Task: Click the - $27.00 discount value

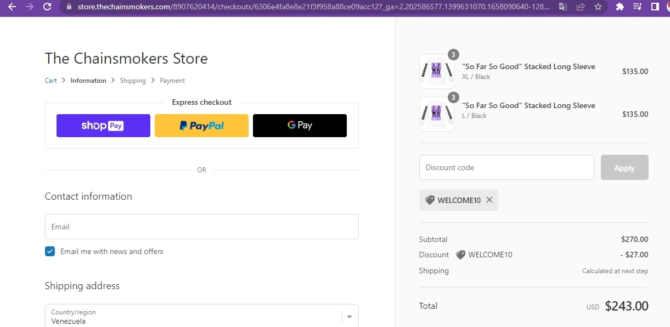Action: click(x=634, y=255)
